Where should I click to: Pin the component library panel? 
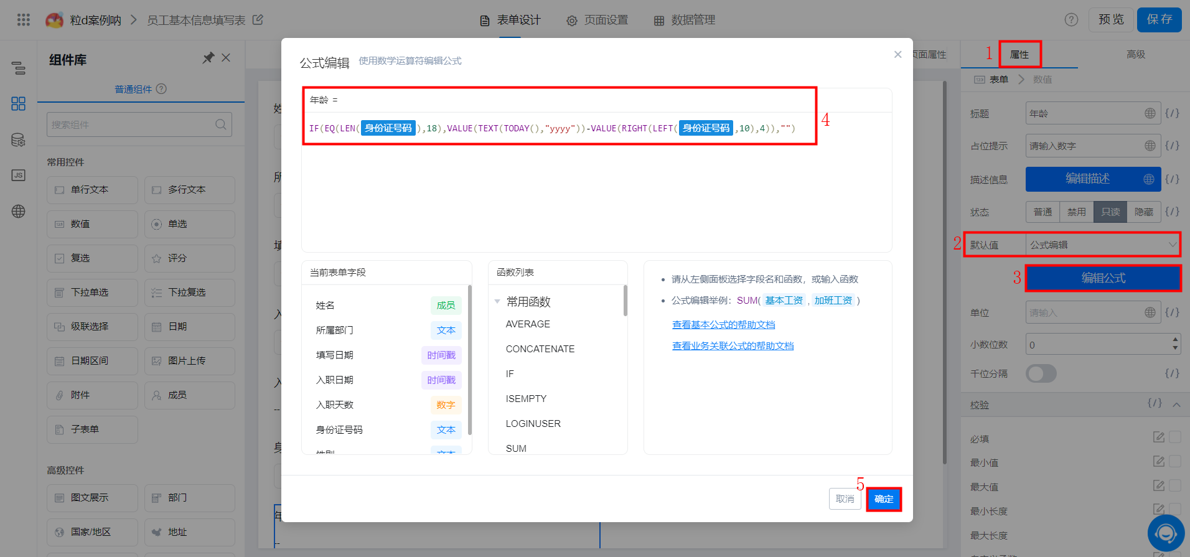pos(208,58)
